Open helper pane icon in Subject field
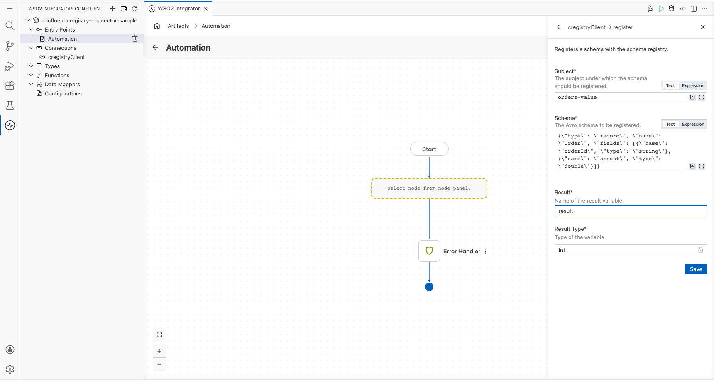The height and width of the screenshot is (381, 714). pyautogui.click(x=692, y=97)
